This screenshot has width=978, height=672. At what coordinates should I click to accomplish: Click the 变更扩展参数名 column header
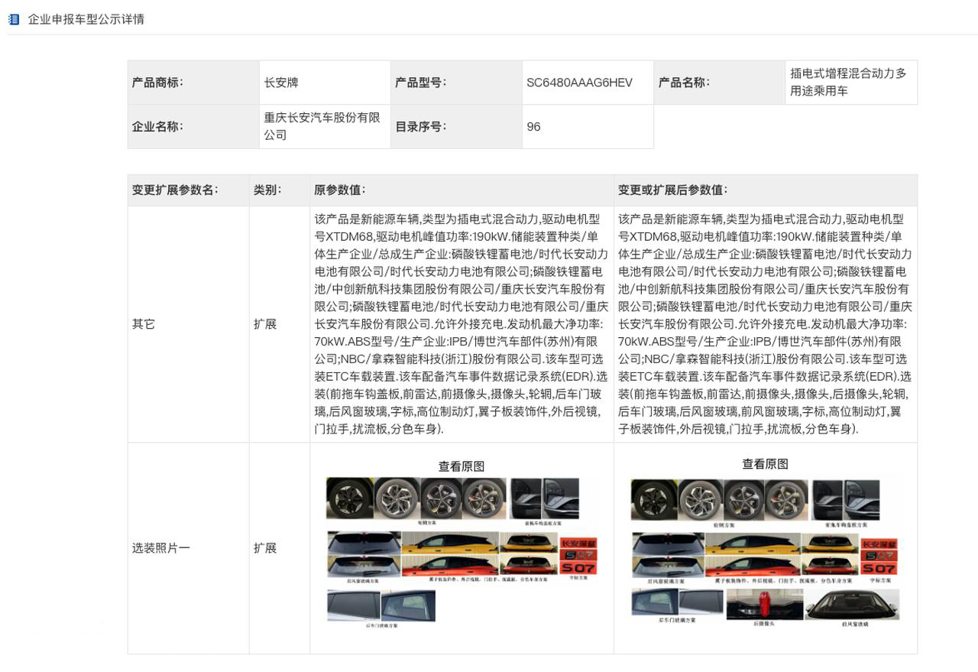pyautogui.click(x=188, y=190)
